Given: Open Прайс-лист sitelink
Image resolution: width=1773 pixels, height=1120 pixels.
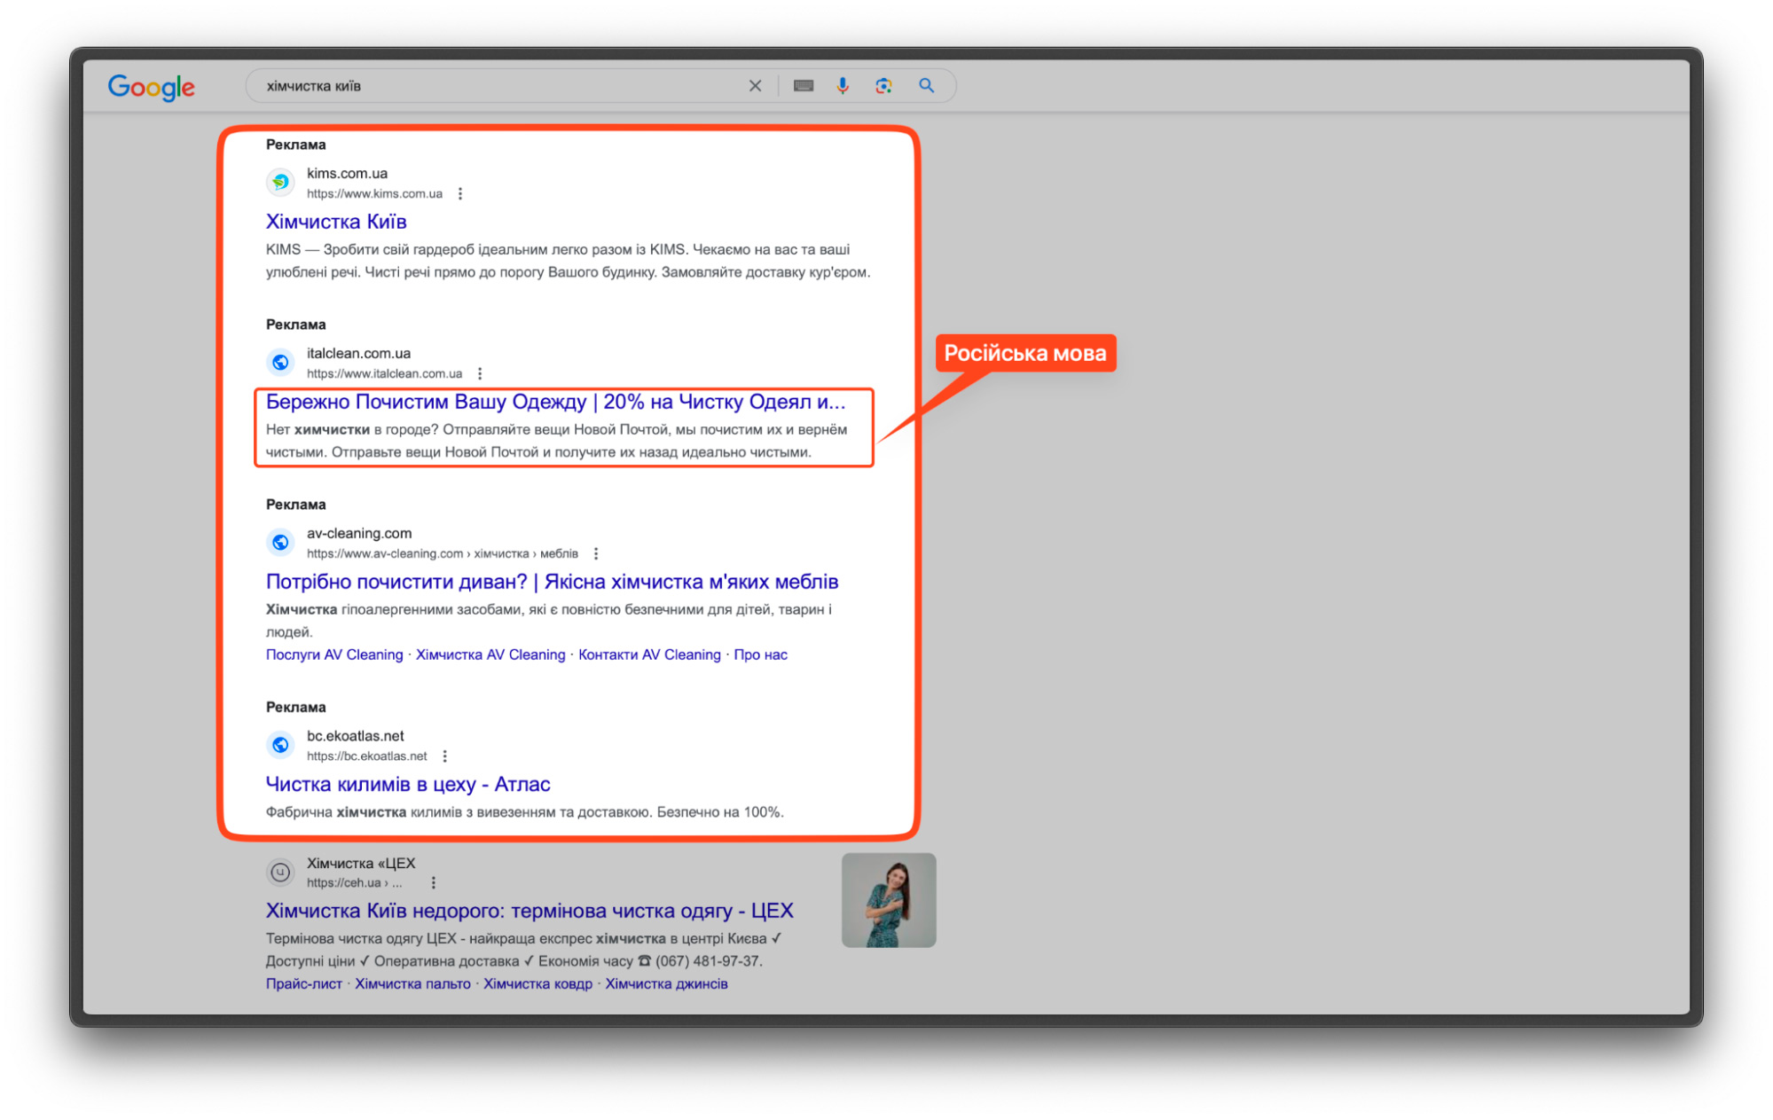Looking at the screenshot, I should [303, 984].
